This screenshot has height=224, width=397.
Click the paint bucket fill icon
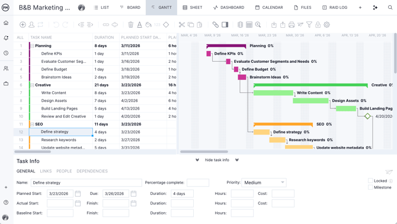pyautogui.click(x=148, y=24)
